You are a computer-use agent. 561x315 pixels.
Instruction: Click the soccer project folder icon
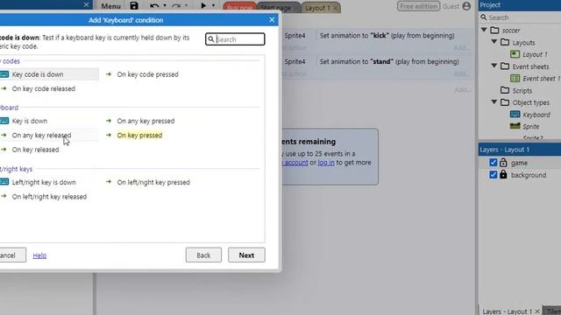[x=494, y=31]
